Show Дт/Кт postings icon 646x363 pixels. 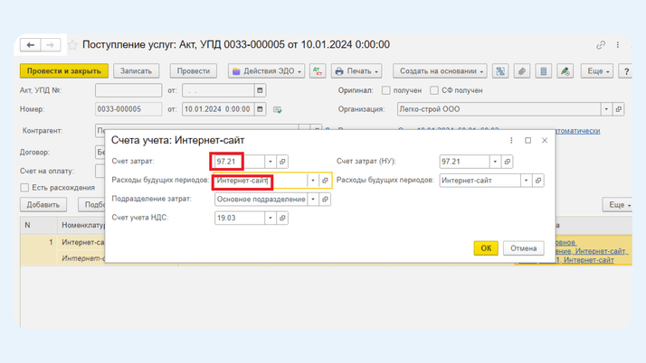(x=318, y=71)
